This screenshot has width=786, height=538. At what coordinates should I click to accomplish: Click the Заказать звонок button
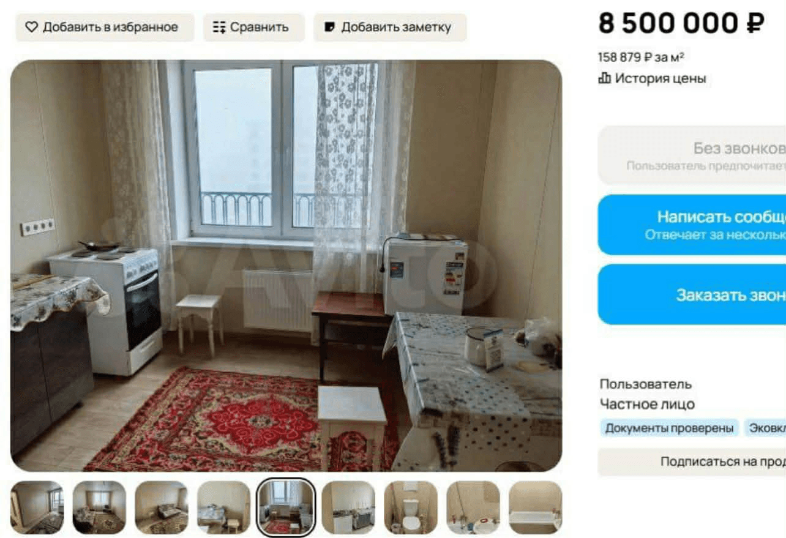pos(692,294)
